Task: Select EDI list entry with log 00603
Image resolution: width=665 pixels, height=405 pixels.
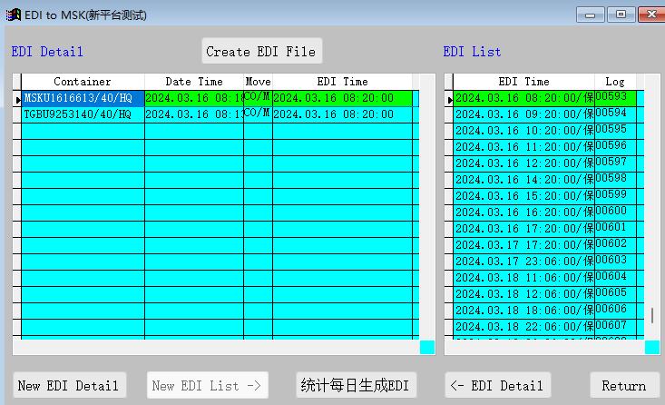Action: coord(611,261)
